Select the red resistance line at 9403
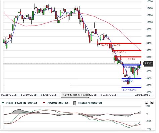The width and height of the screenshot is (159, 133). [121, 43]
